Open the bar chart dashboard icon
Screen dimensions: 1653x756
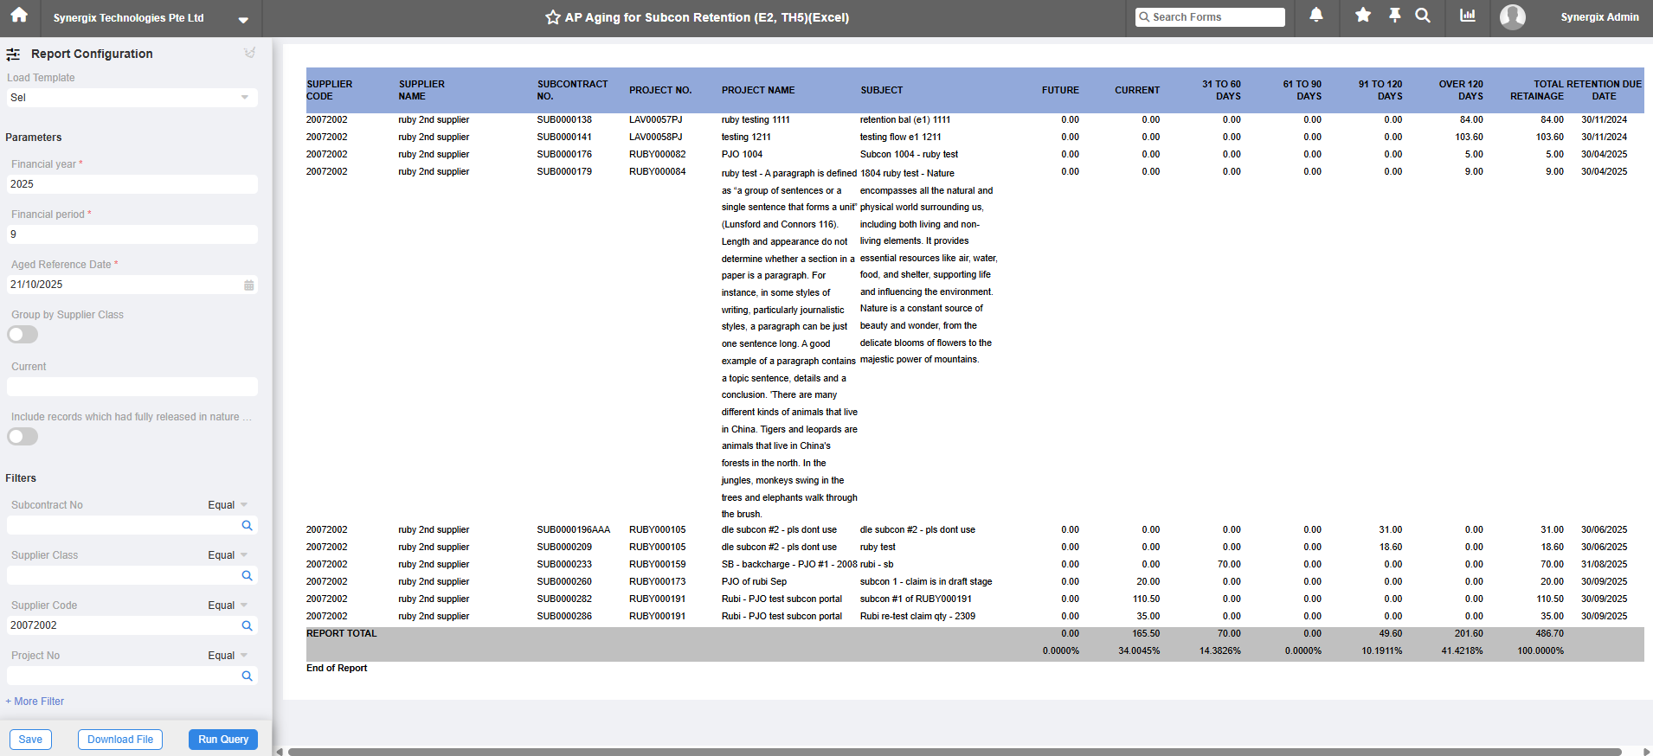(x=1468, y=15)
